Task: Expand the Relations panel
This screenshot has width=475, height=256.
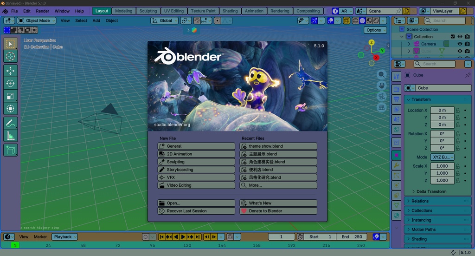Action: click(437, 201)
